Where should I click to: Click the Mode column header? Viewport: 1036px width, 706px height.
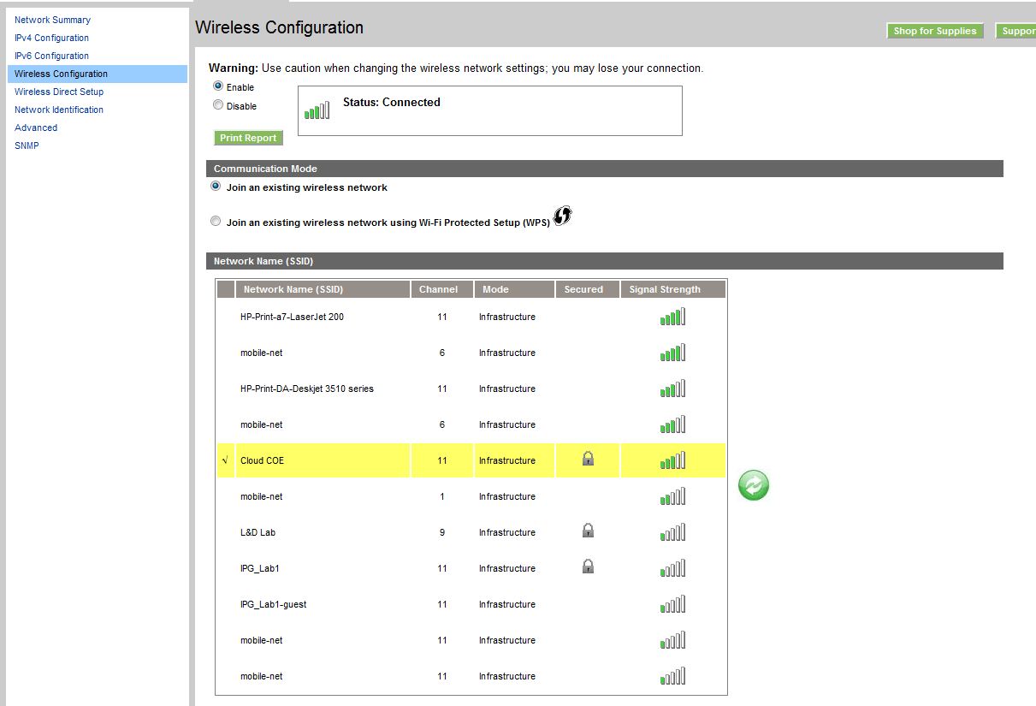click(515, 289)
